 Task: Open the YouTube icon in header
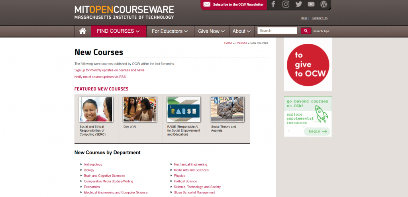311,4
